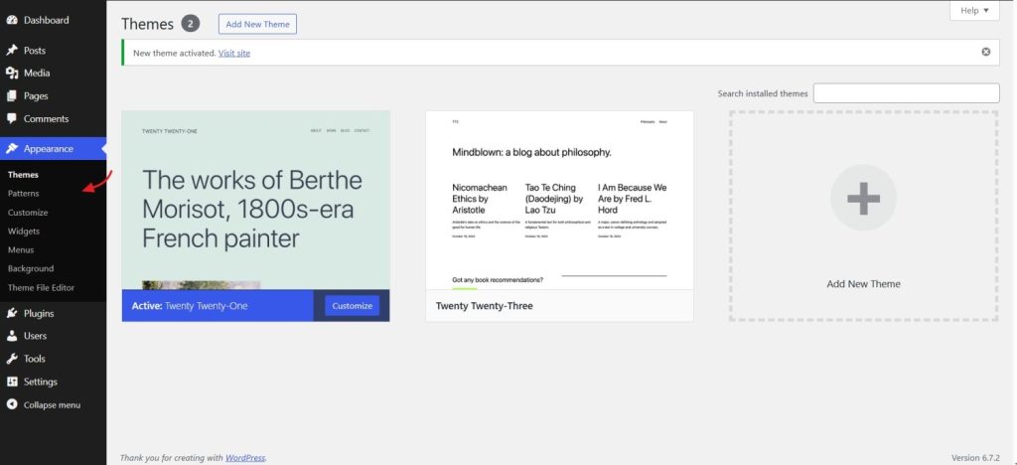Click the Plugins plug icon
This screenshot has width=1017, height=465.
[x=12, y=313]
